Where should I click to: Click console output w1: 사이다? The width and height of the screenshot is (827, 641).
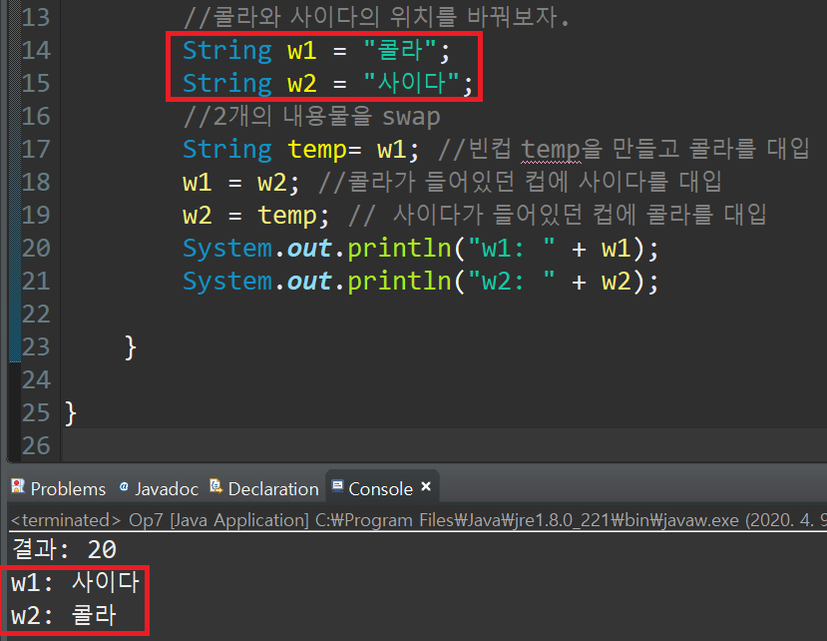75,582
